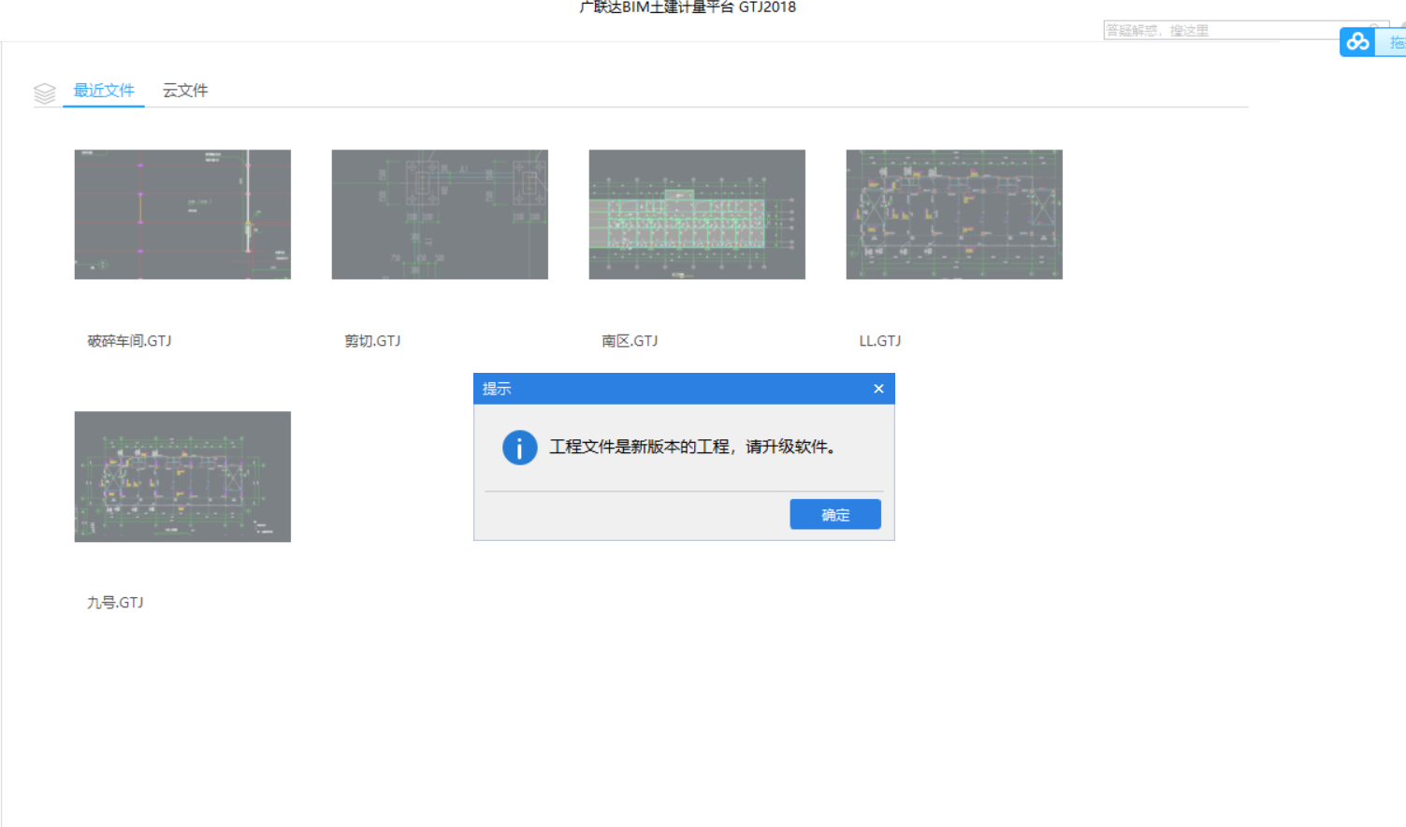
Task: Click the blue info icon in dialog
Action: [x=520, y=448]
